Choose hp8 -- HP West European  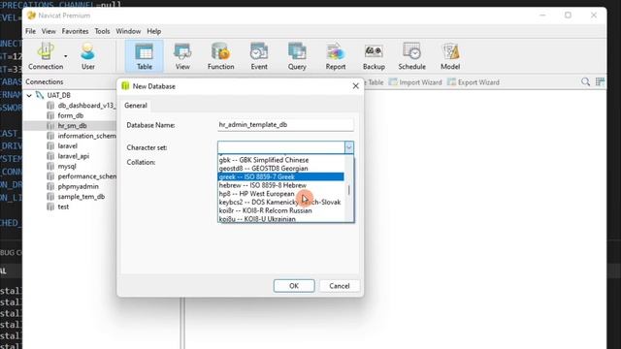click(280, 194)
